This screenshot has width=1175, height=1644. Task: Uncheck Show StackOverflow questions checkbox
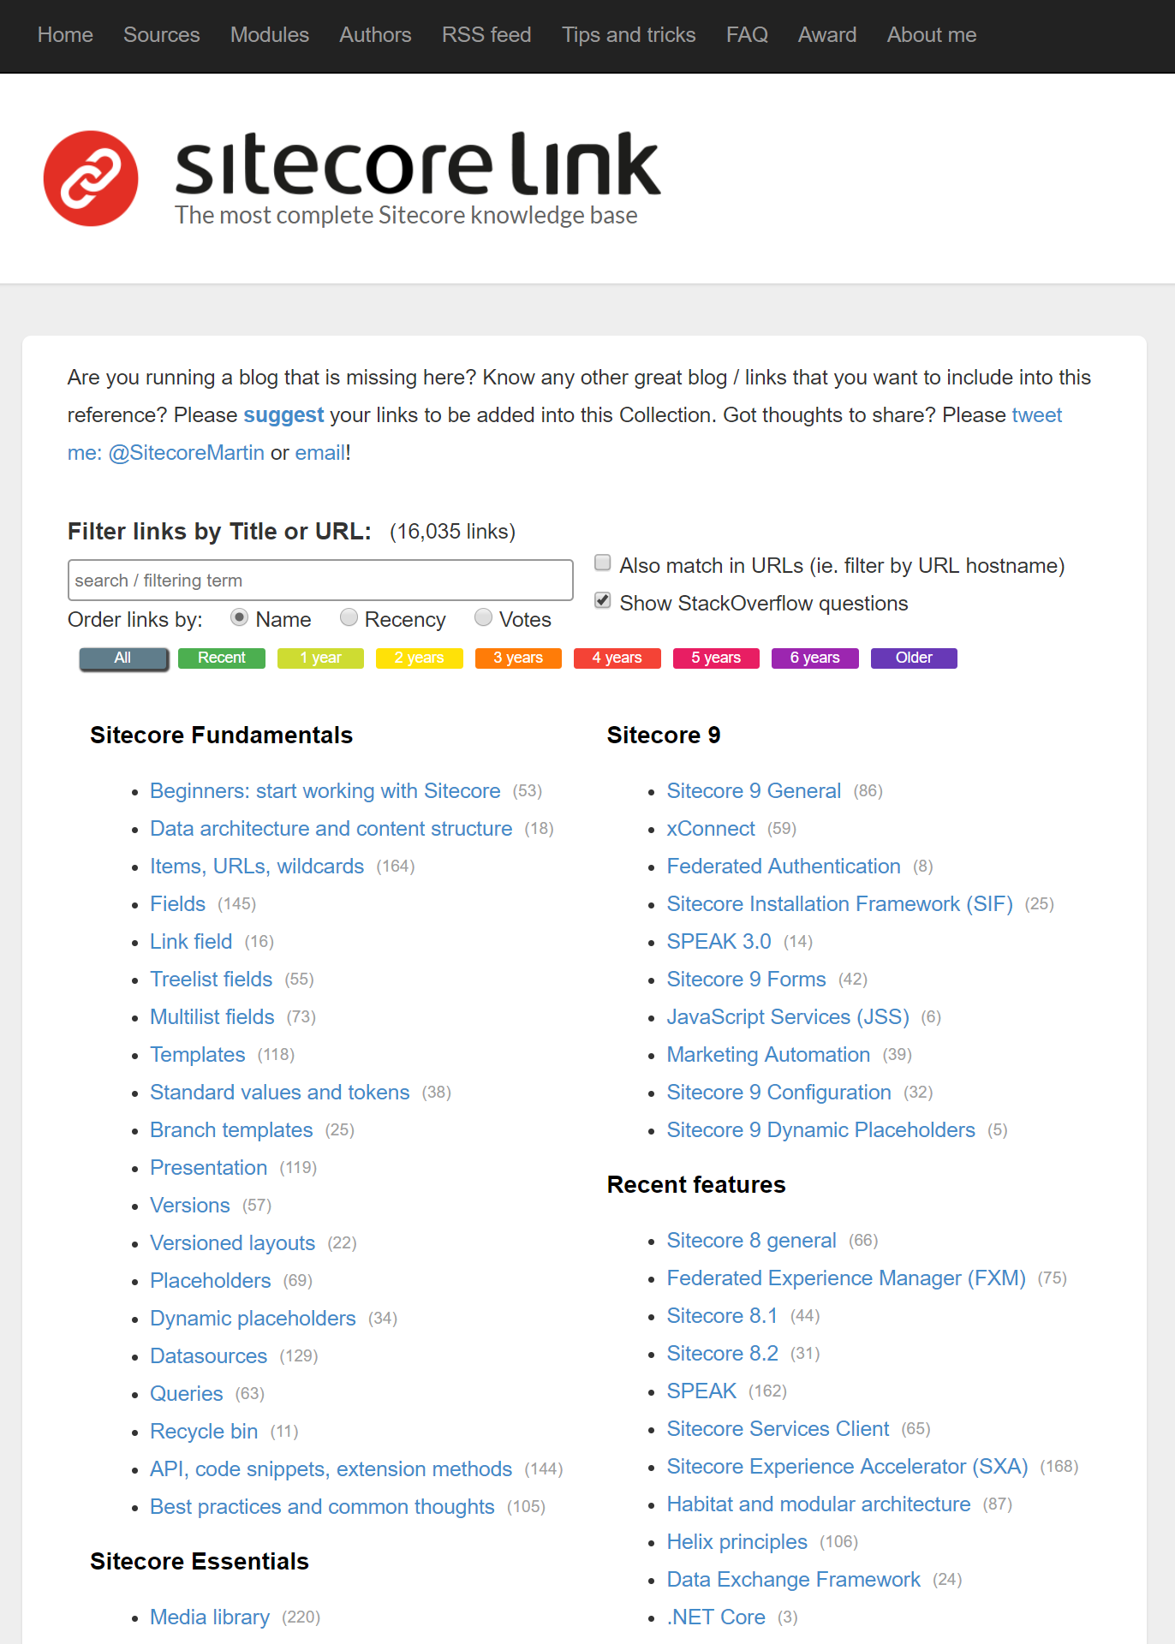(603, 600)
